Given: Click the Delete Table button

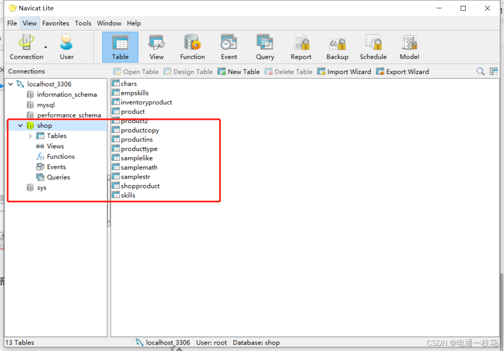Looking at the screenshot, I should coord(288,72).
